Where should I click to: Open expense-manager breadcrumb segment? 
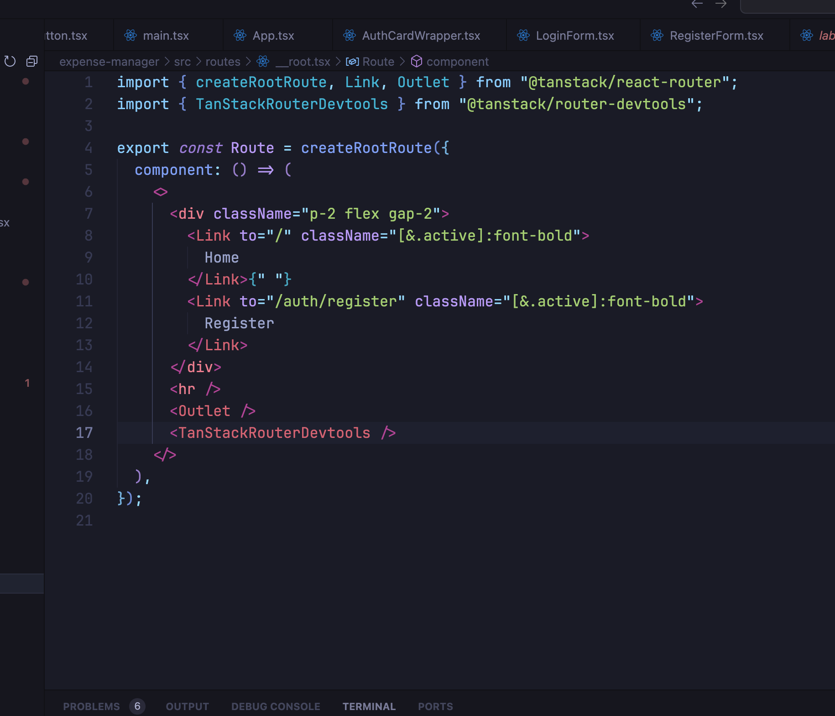tap(109, 62)
